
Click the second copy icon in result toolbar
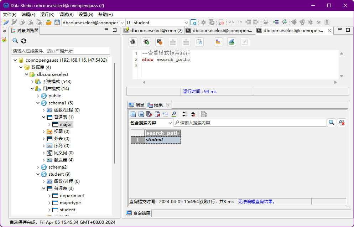point(141,114)
